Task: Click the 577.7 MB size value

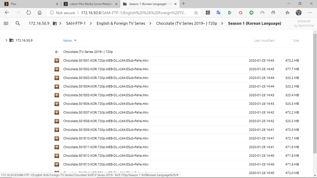Action: pyautogui.click(x=292, y=69)
